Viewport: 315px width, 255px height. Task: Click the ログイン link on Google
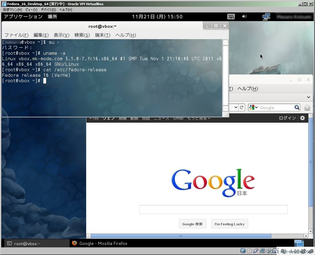pos(287,118)
